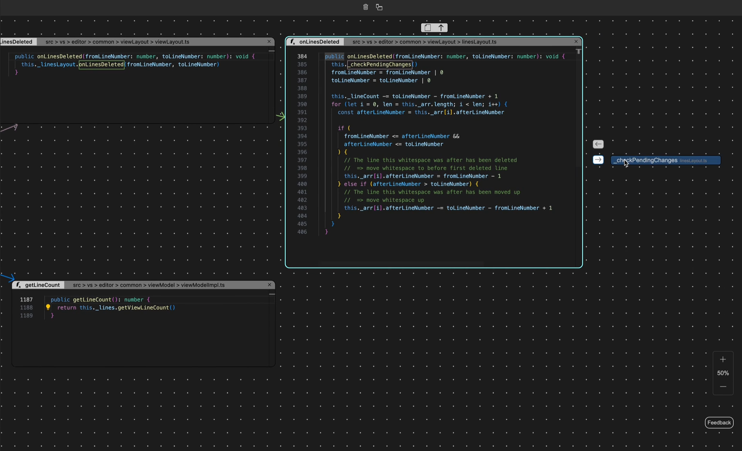Click the file page icon above onLinesDeleted window
This screenshot has height=451, width=742.
click(427, 28)
